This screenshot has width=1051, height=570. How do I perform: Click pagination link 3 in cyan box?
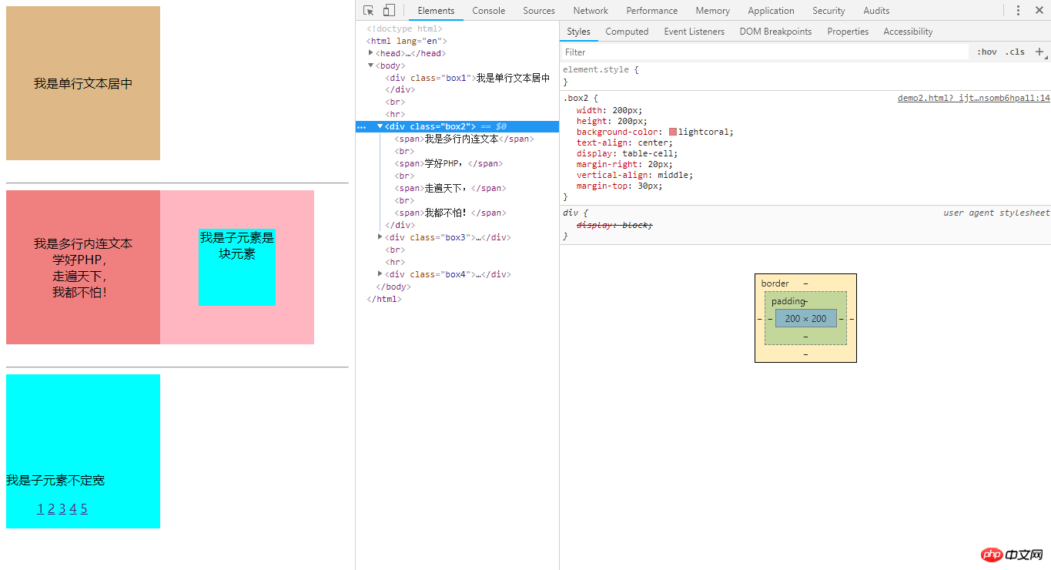pyautogui.click(x=62, y=508)
